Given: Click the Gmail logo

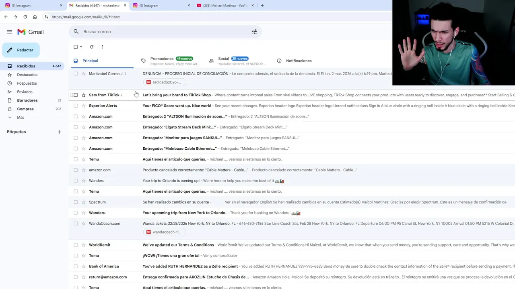Looking at the screenshot, I should (x=31, y=32).
